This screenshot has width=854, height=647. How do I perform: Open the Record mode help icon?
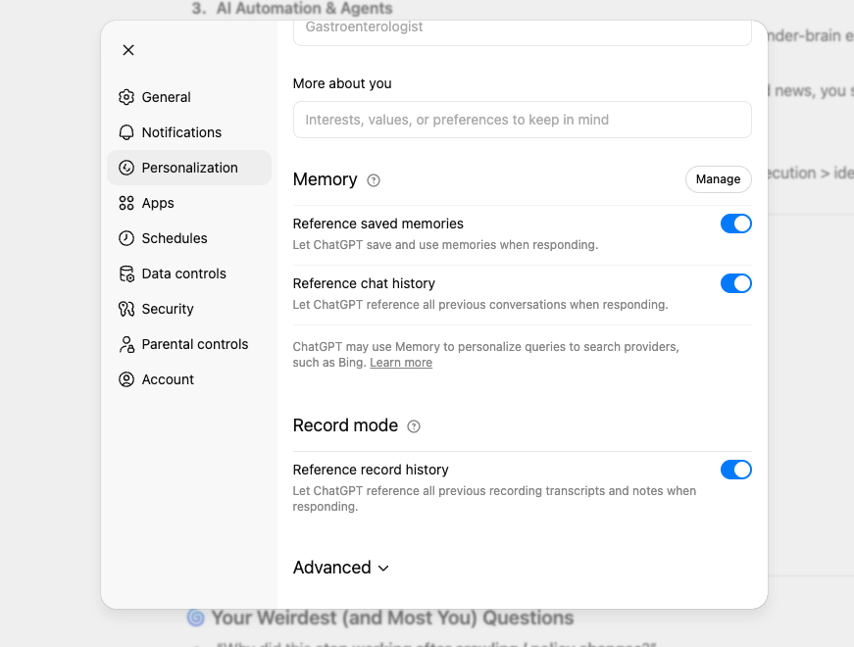[x=414, y=426]
